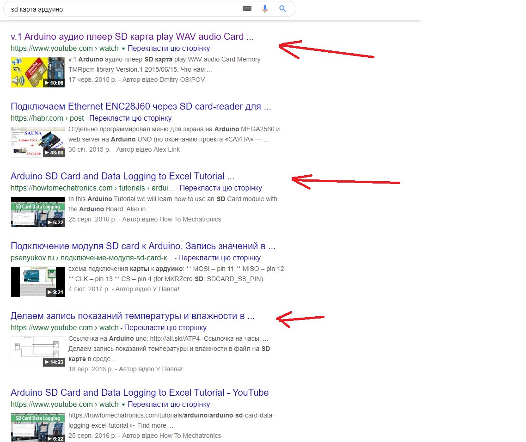Click date text '30 січ. 2015 р.' by Alex Link
This screenshot has height=442, width=526.
[90, 149]
